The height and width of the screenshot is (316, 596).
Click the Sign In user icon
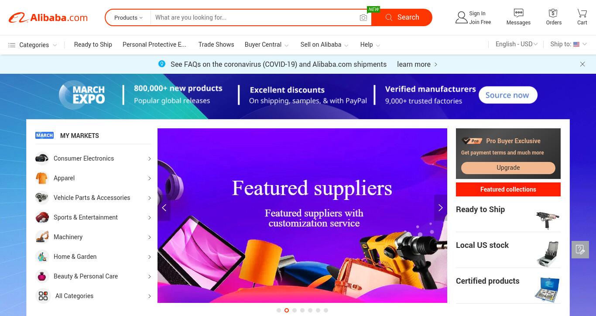[x=461, y=17]
